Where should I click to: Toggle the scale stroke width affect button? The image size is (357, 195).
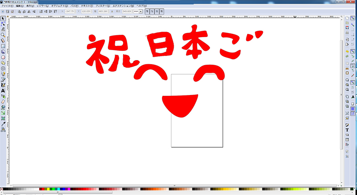coord(147,11)
